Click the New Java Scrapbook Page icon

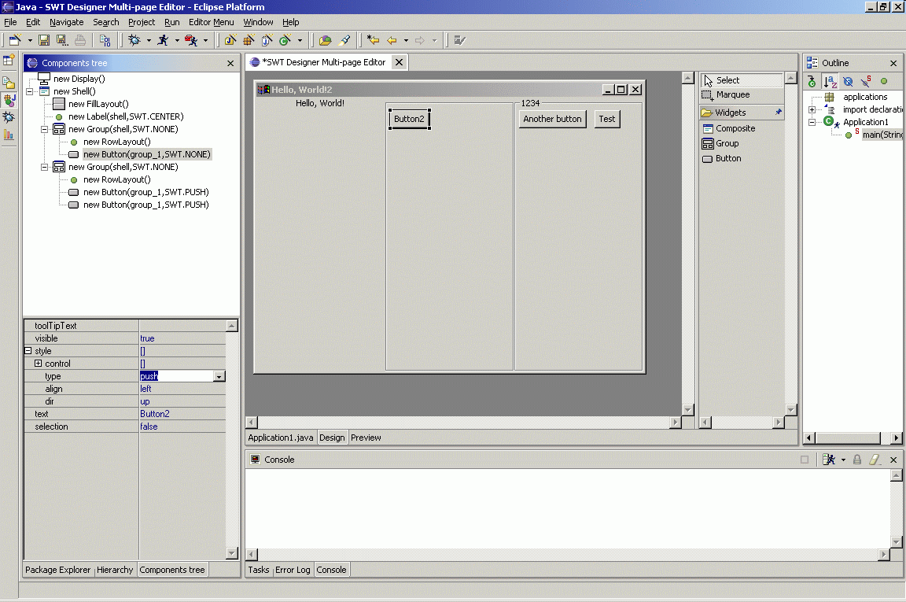(267, 40)
